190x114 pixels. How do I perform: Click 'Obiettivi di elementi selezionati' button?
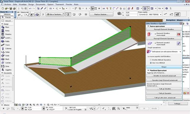click(x=164, y=76)
